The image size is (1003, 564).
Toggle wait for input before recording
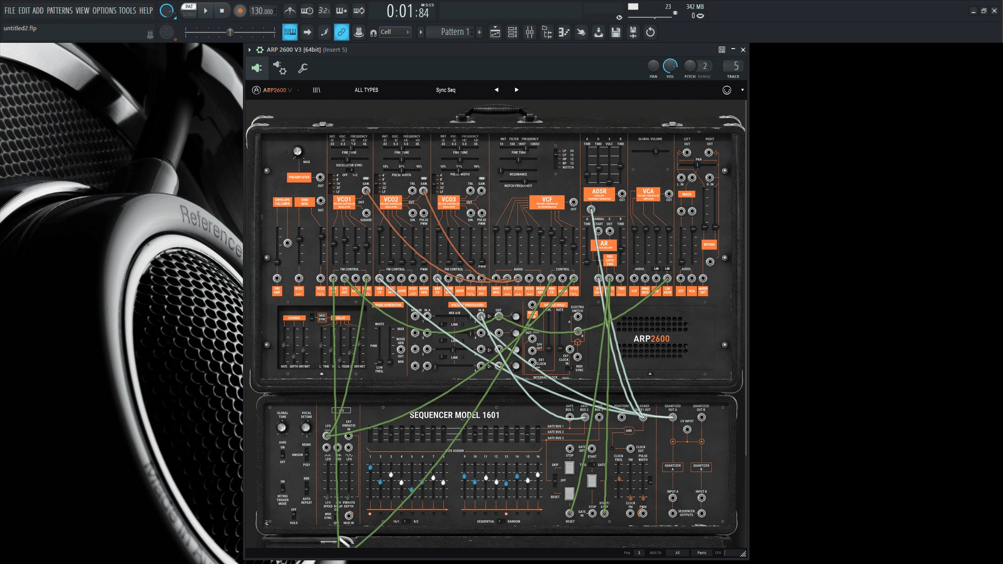[307, 10]
